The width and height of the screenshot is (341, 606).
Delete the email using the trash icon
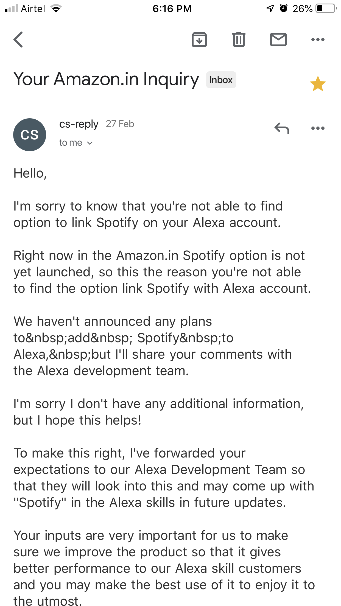click(x=239, y=40)
